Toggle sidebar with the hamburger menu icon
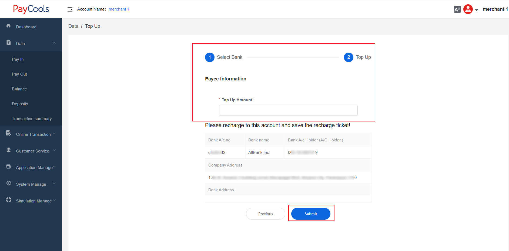 (x=70, y=9)
